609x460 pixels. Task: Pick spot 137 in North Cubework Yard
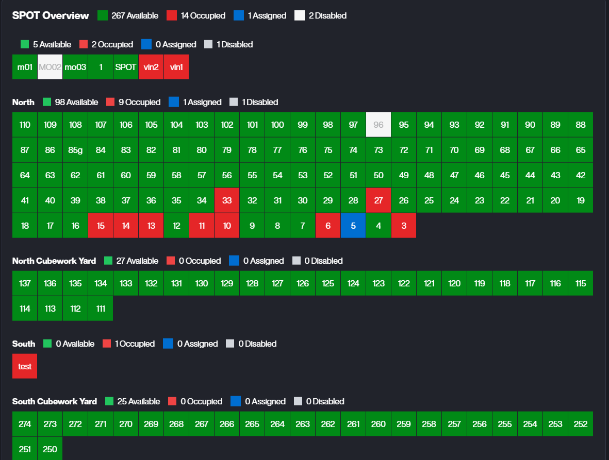[25, 283]
